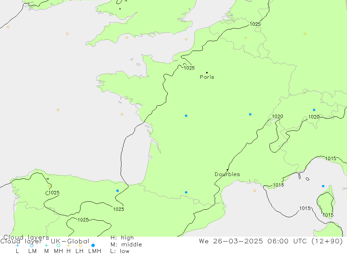The width and height of the screenshot is (347, 254).
Task: Click the 1025 isobar label northwest of Paris
Action: click(189, 68)
